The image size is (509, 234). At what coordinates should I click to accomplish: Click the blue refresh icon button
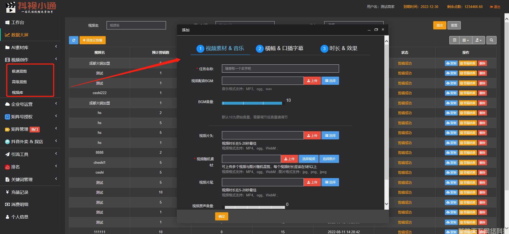click(73, 40)
